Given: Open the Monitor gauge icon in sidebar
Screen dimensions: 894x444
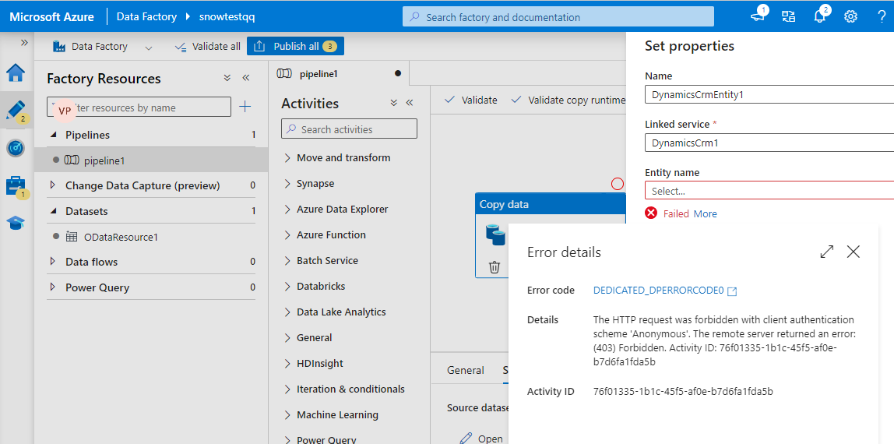Looking at the screenshot, I should click(16, 148).
